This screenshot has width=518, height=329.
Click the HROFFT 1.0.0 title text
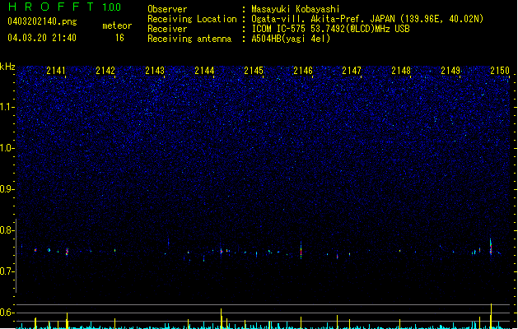tap(64, 7)
